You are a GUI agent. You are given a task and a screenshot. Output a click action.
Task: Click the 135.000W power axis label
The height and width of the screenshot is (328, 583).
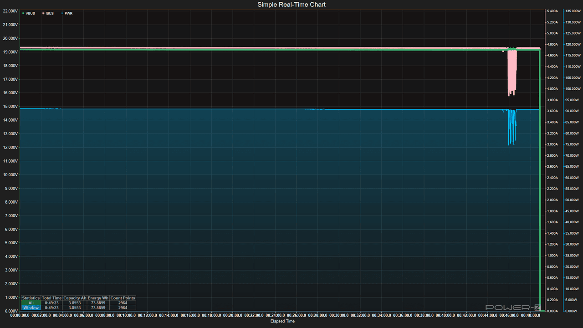point(573,11)
